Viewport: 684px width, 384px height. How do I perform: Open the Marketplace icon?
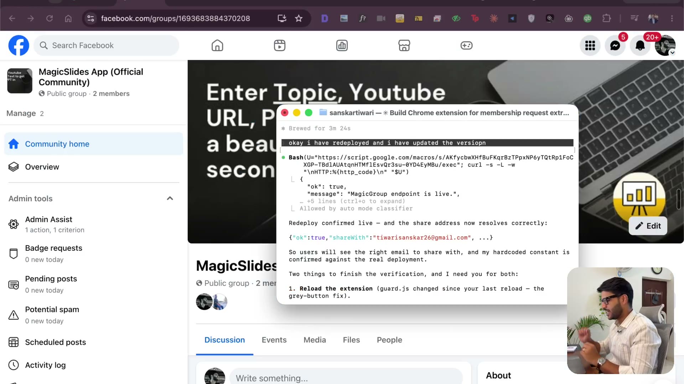coord(404,46)
